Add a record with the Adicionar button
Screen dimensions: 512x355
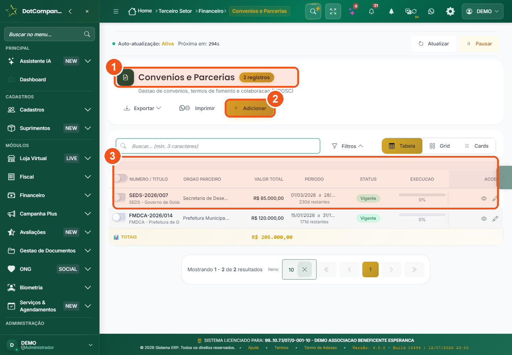point(250,108)
